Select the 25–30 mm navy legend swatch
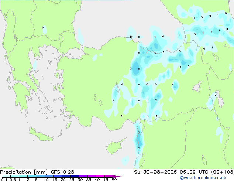The width and height of the screenshot is (234, 181). tap(74, 176)
